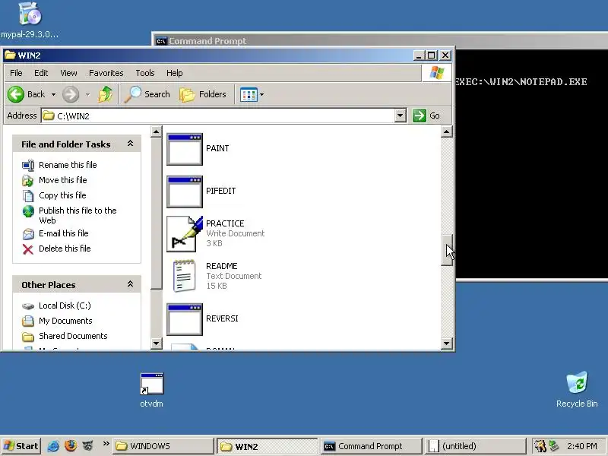Toggle the Folders pane icon
The width and height of the screenshot is (608, 456).
187,94
